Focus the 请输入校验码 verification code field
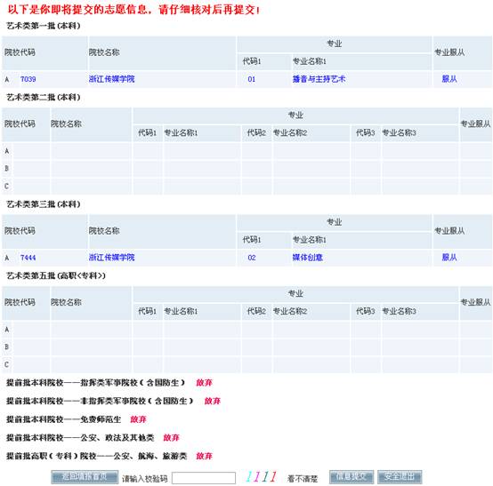Viewport: 493px width, 486px height. coord(204,478)
